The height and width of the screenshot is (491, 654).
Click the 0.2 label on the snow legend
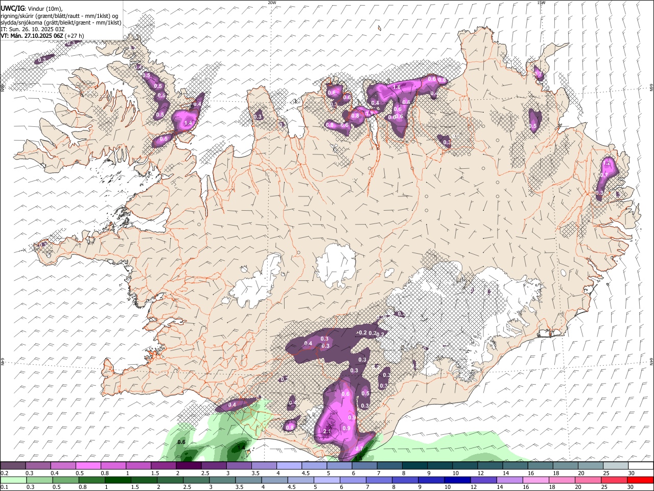point(4,473)
